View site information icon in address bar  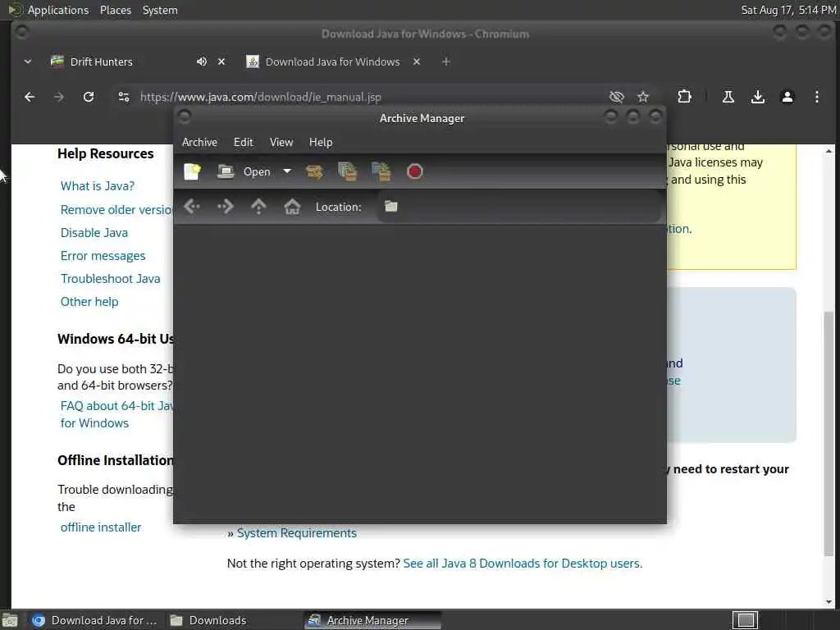[x=124, y=97]
